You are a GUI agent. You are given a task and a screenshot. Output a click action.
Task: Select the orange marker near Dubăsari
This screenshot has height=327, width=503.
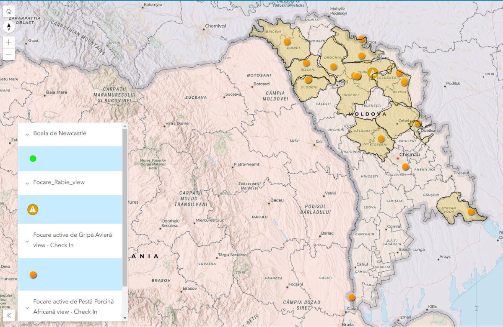pos(418,123)
